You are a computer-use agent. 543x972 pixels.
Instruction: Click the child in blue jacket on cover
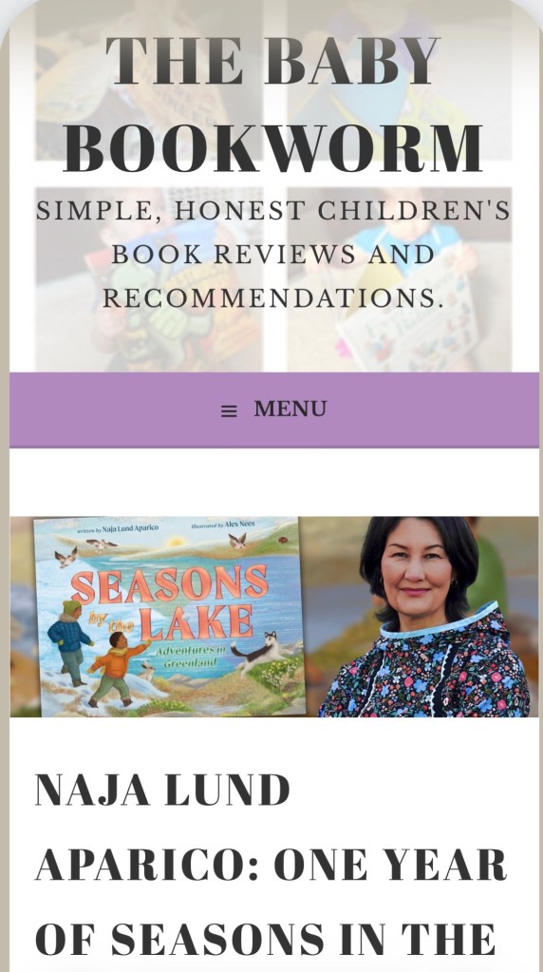coord(70,641)
